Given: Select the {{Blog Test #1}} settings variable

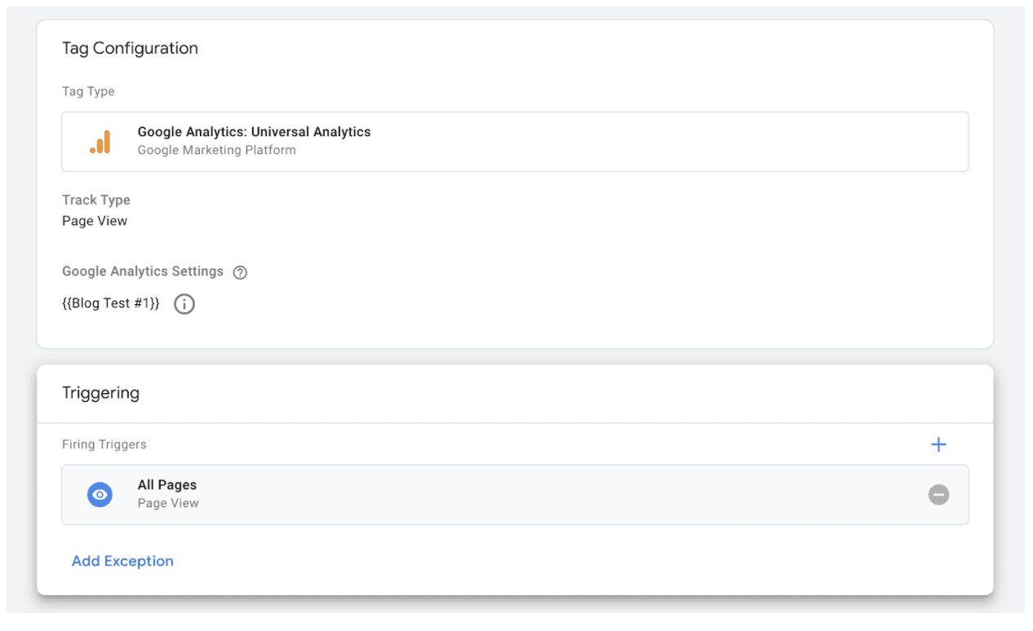Looking at the screenshot, I should (x=111, y=303).
